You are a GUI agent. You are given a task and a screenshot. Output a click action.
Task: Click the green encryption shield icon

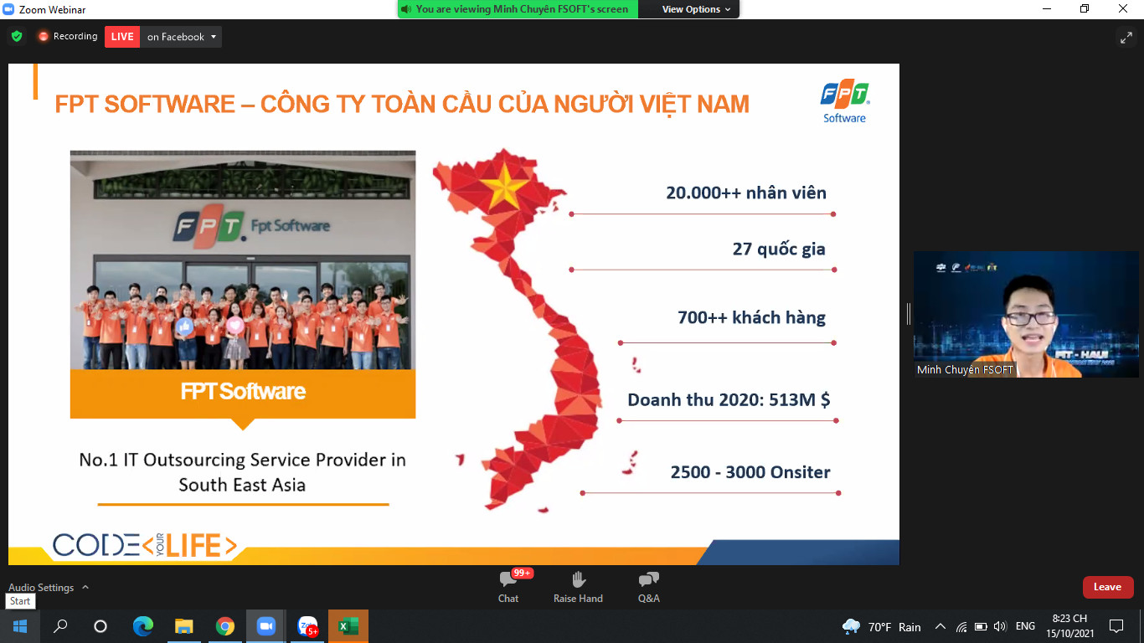point(17,37)
